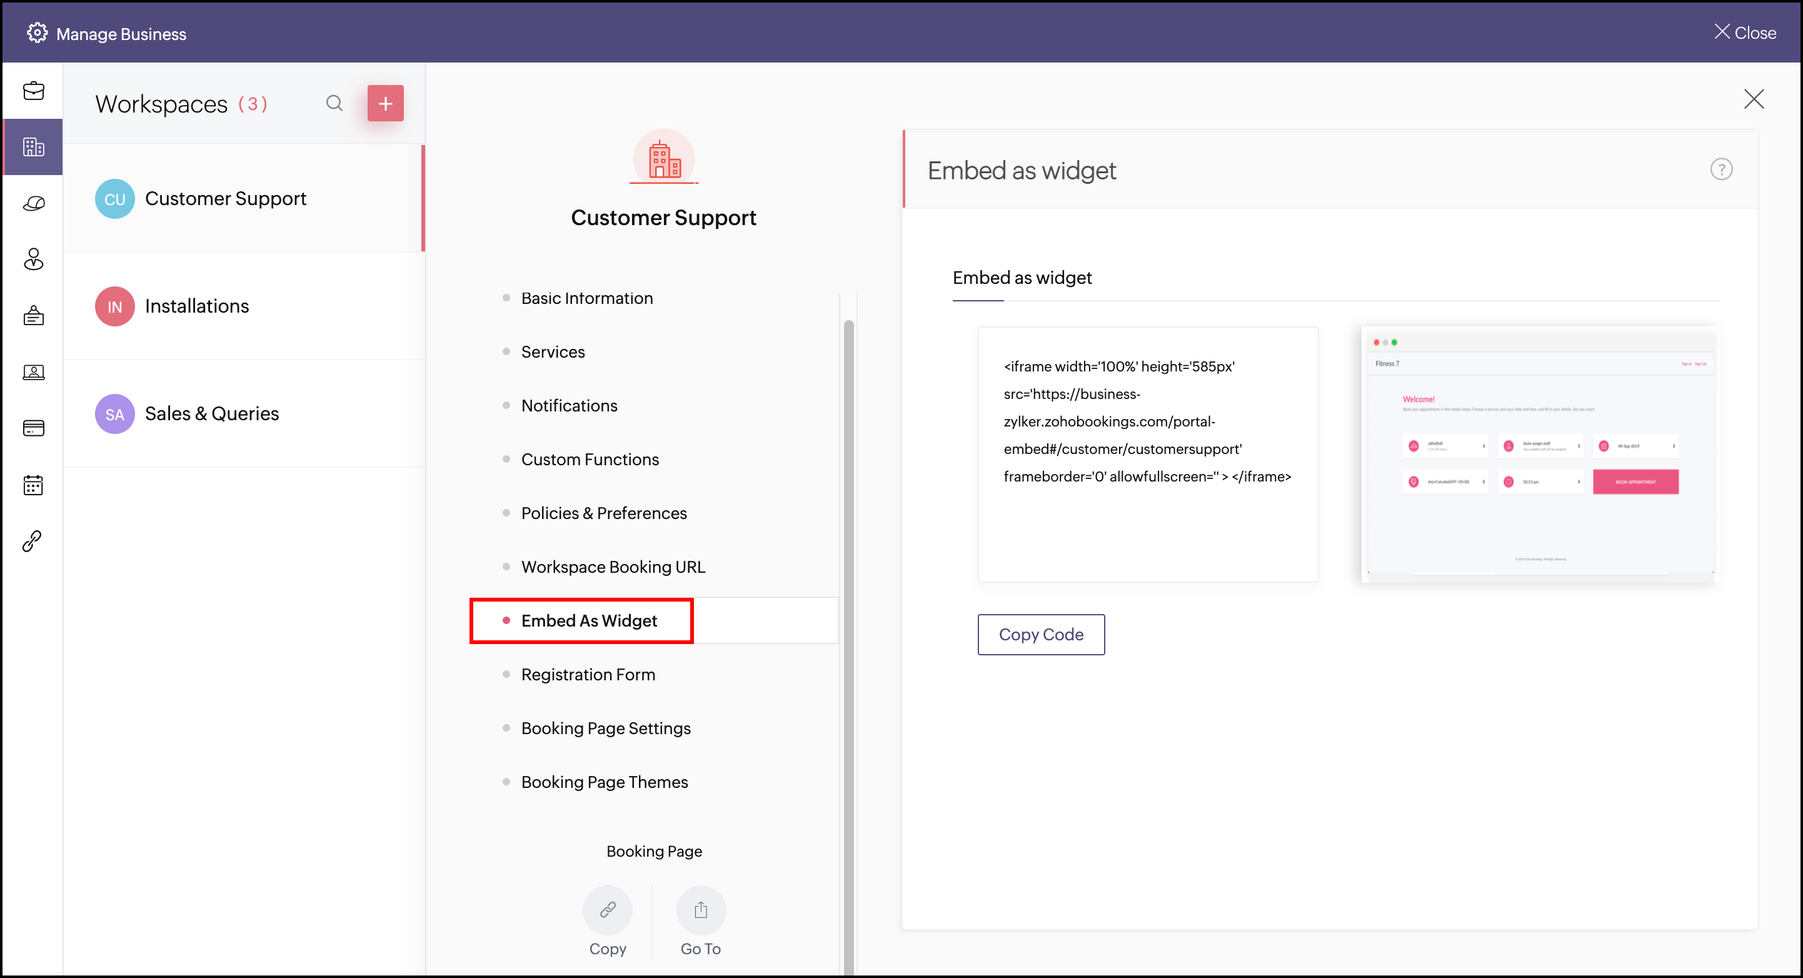Open help with the question mark icon

pos(1720,169)
